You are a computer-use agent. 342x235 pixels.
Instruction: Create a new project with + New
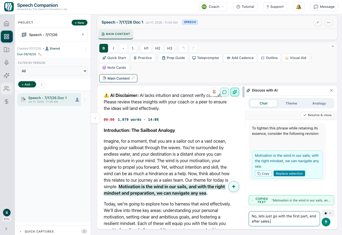click(x=80, y=23)
